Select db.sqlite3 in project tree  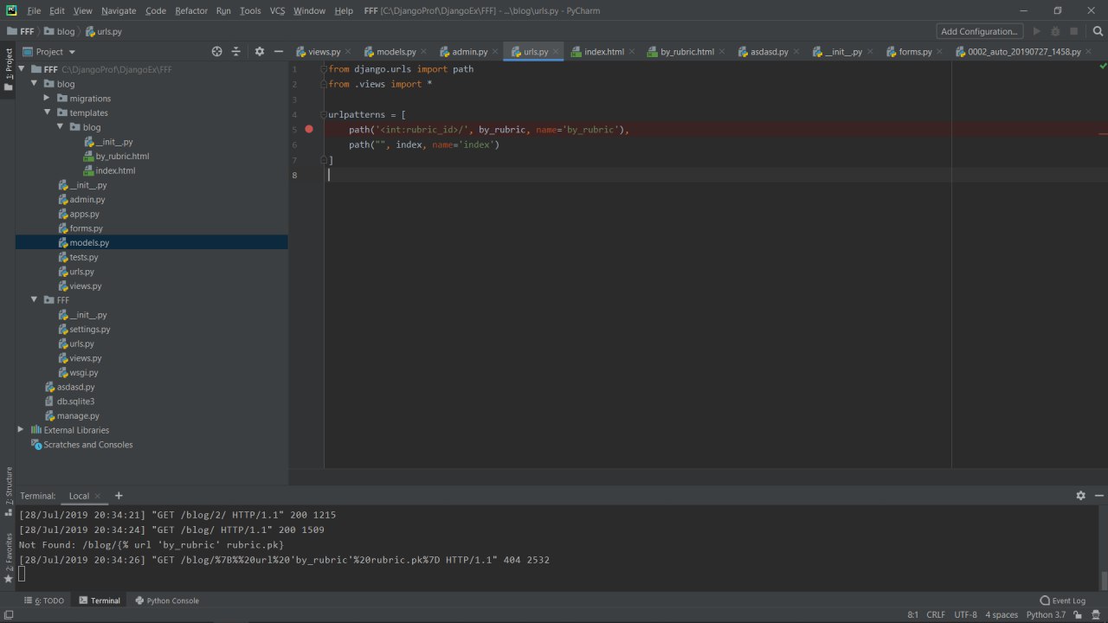(x=75, y=401)
